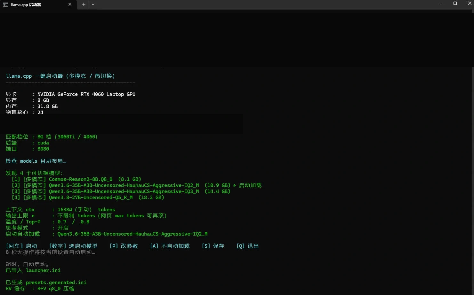Click the 温度 / Top-P value '0.7 / 0.8'
The height and width of the screenshot is (295, 474).
74,222
